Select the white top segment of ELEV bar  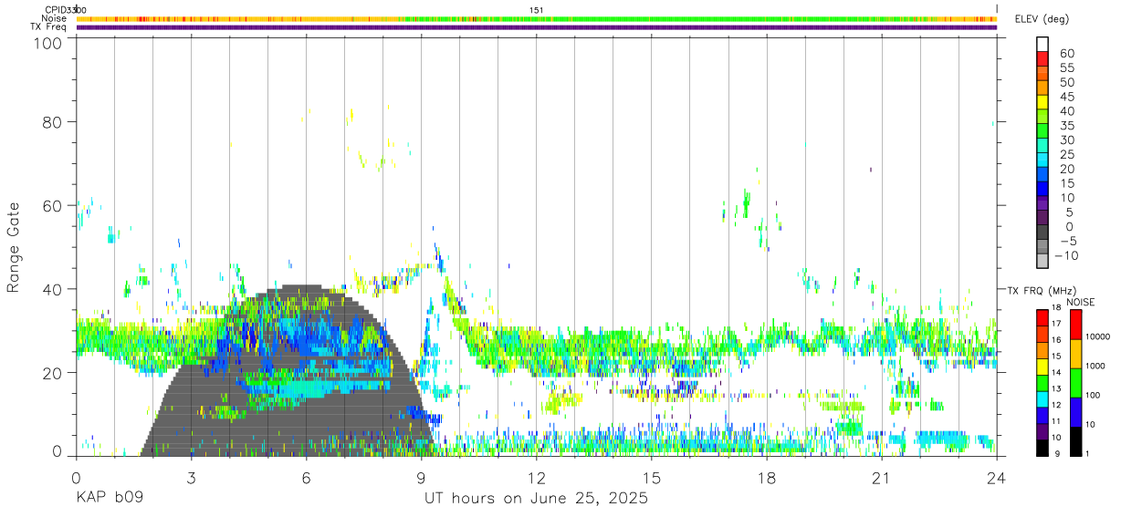click(x=1042, y=44)
